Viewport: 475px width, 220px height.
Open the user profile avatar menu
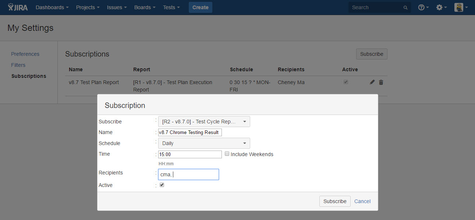coord(460,7)
